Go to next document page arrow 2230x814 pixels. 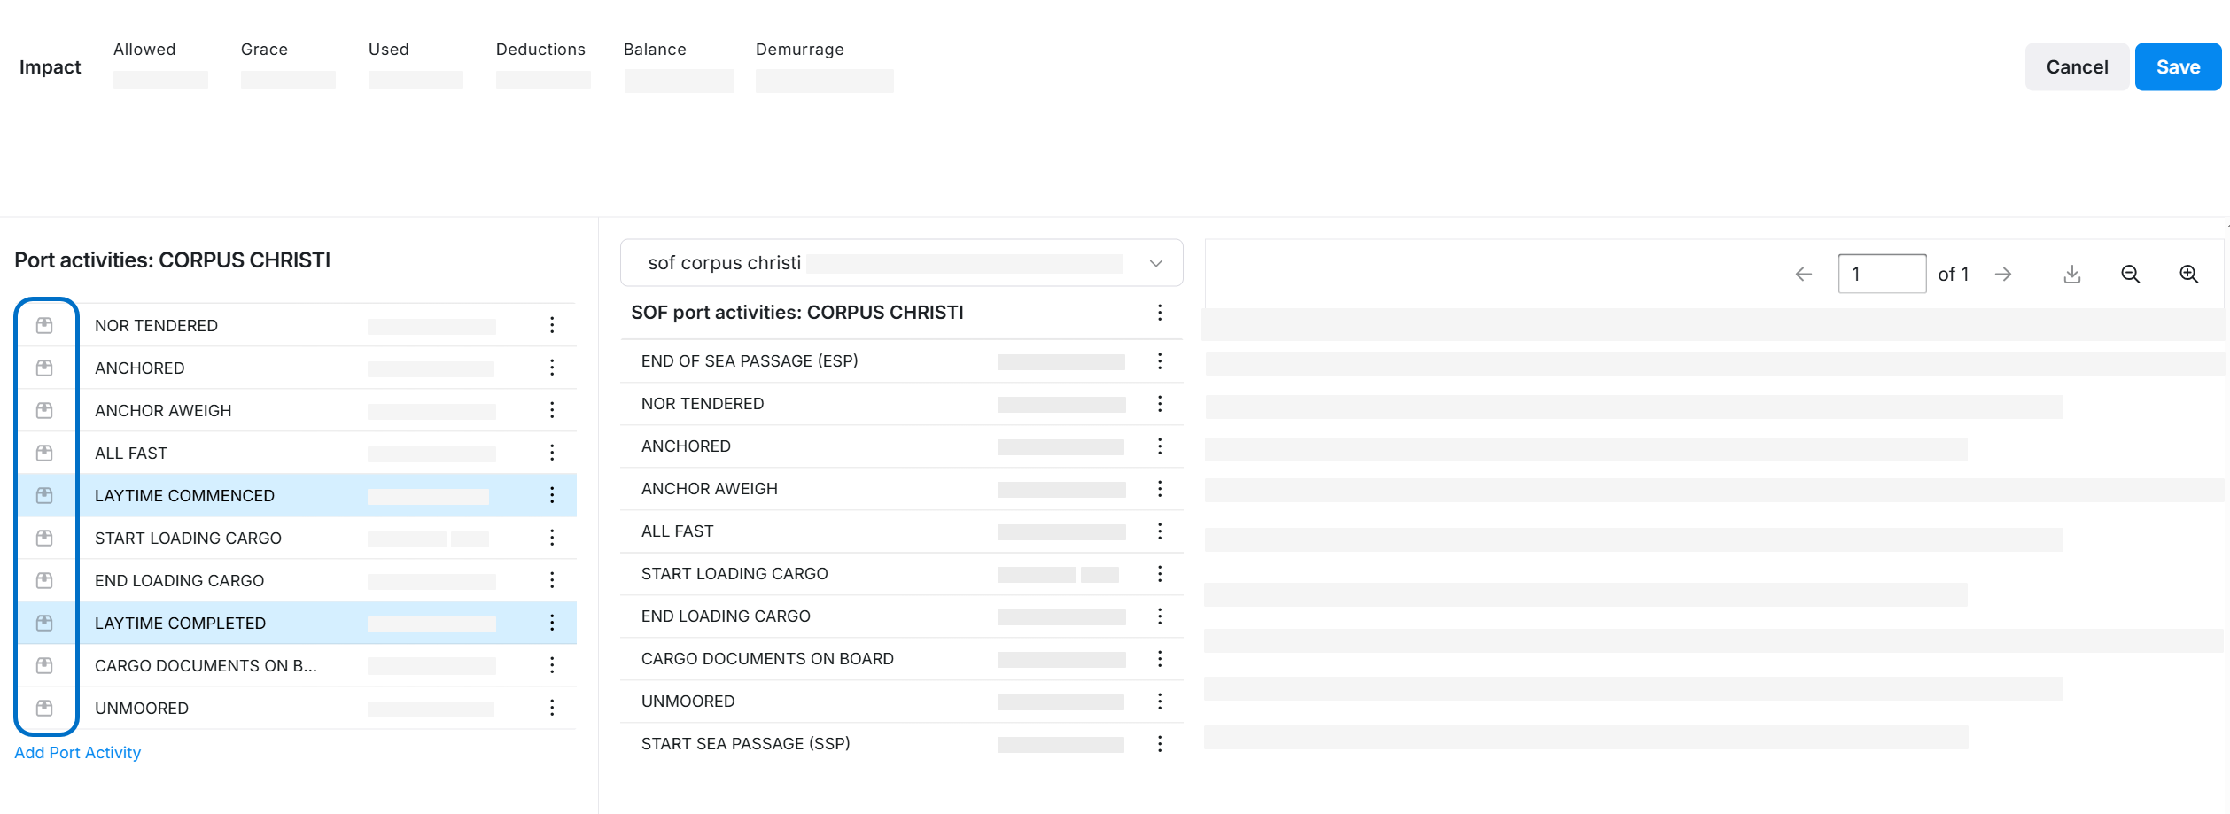pyautogui.click(x=2003, y=275)
